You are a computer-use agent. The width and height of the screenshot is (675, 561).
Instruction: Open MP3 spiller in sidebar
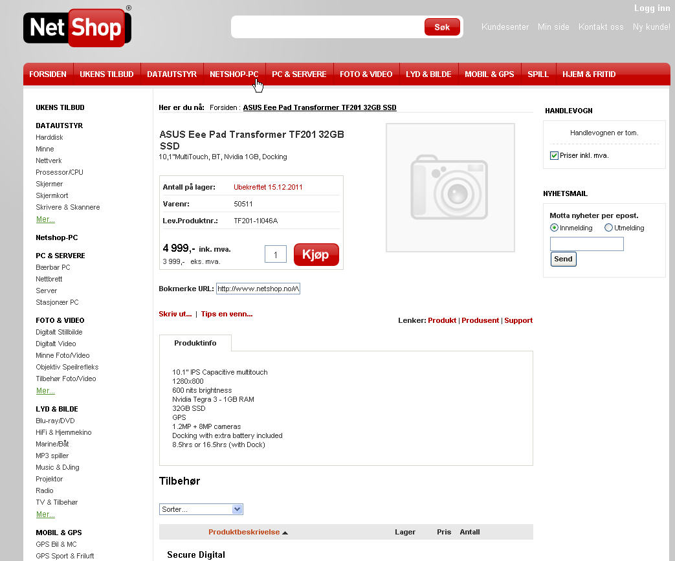click(52, 456)
